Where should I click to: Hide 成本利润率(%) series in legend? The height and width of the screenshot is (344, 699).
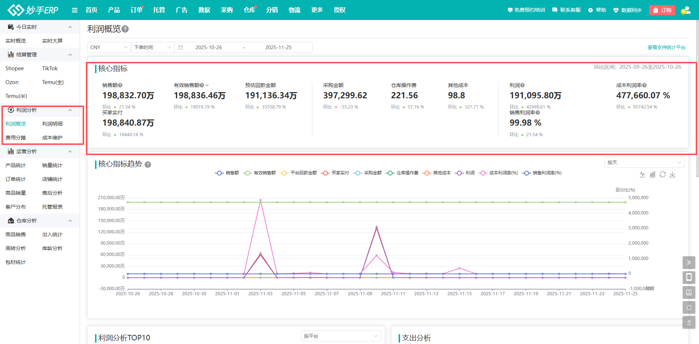click(498, 173)
